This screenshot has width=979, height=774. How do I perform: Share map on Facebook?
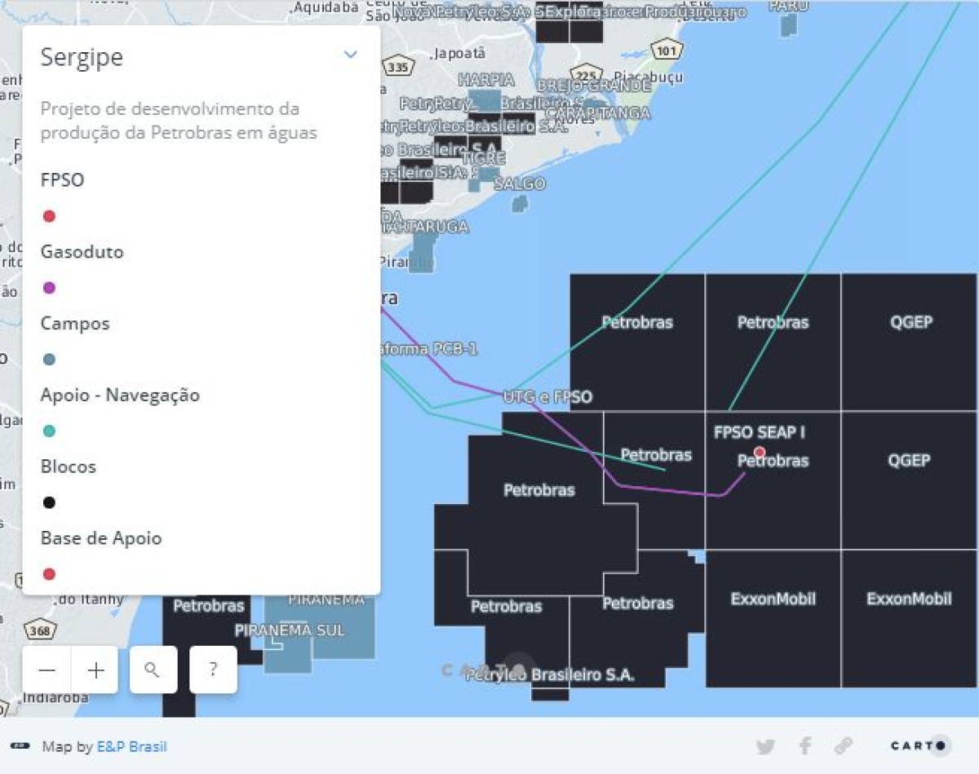click(805, 745)
